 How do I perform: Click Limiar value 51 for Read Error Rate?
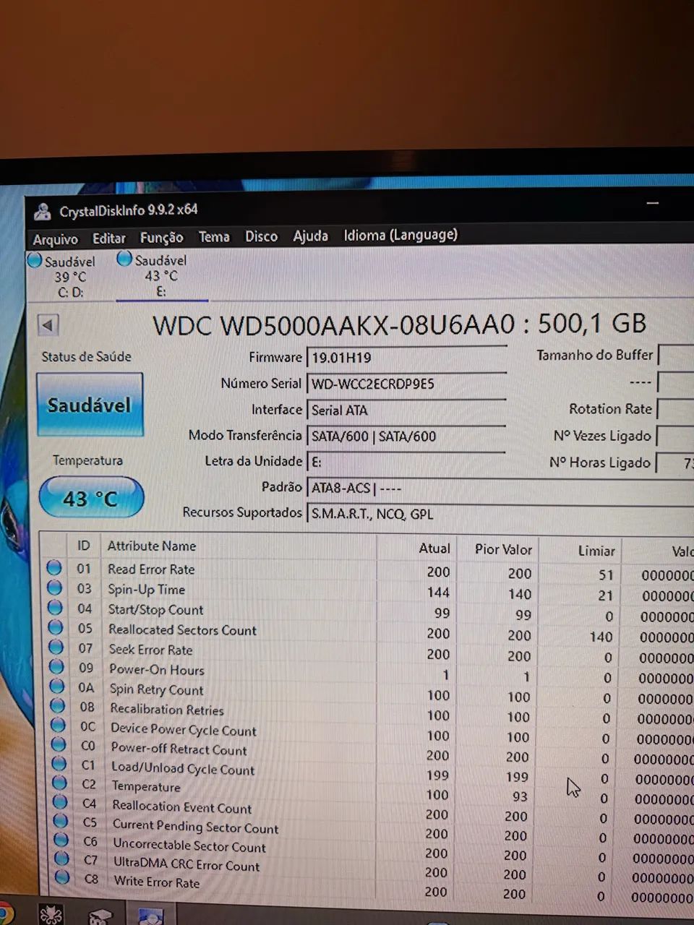[606, 575]
